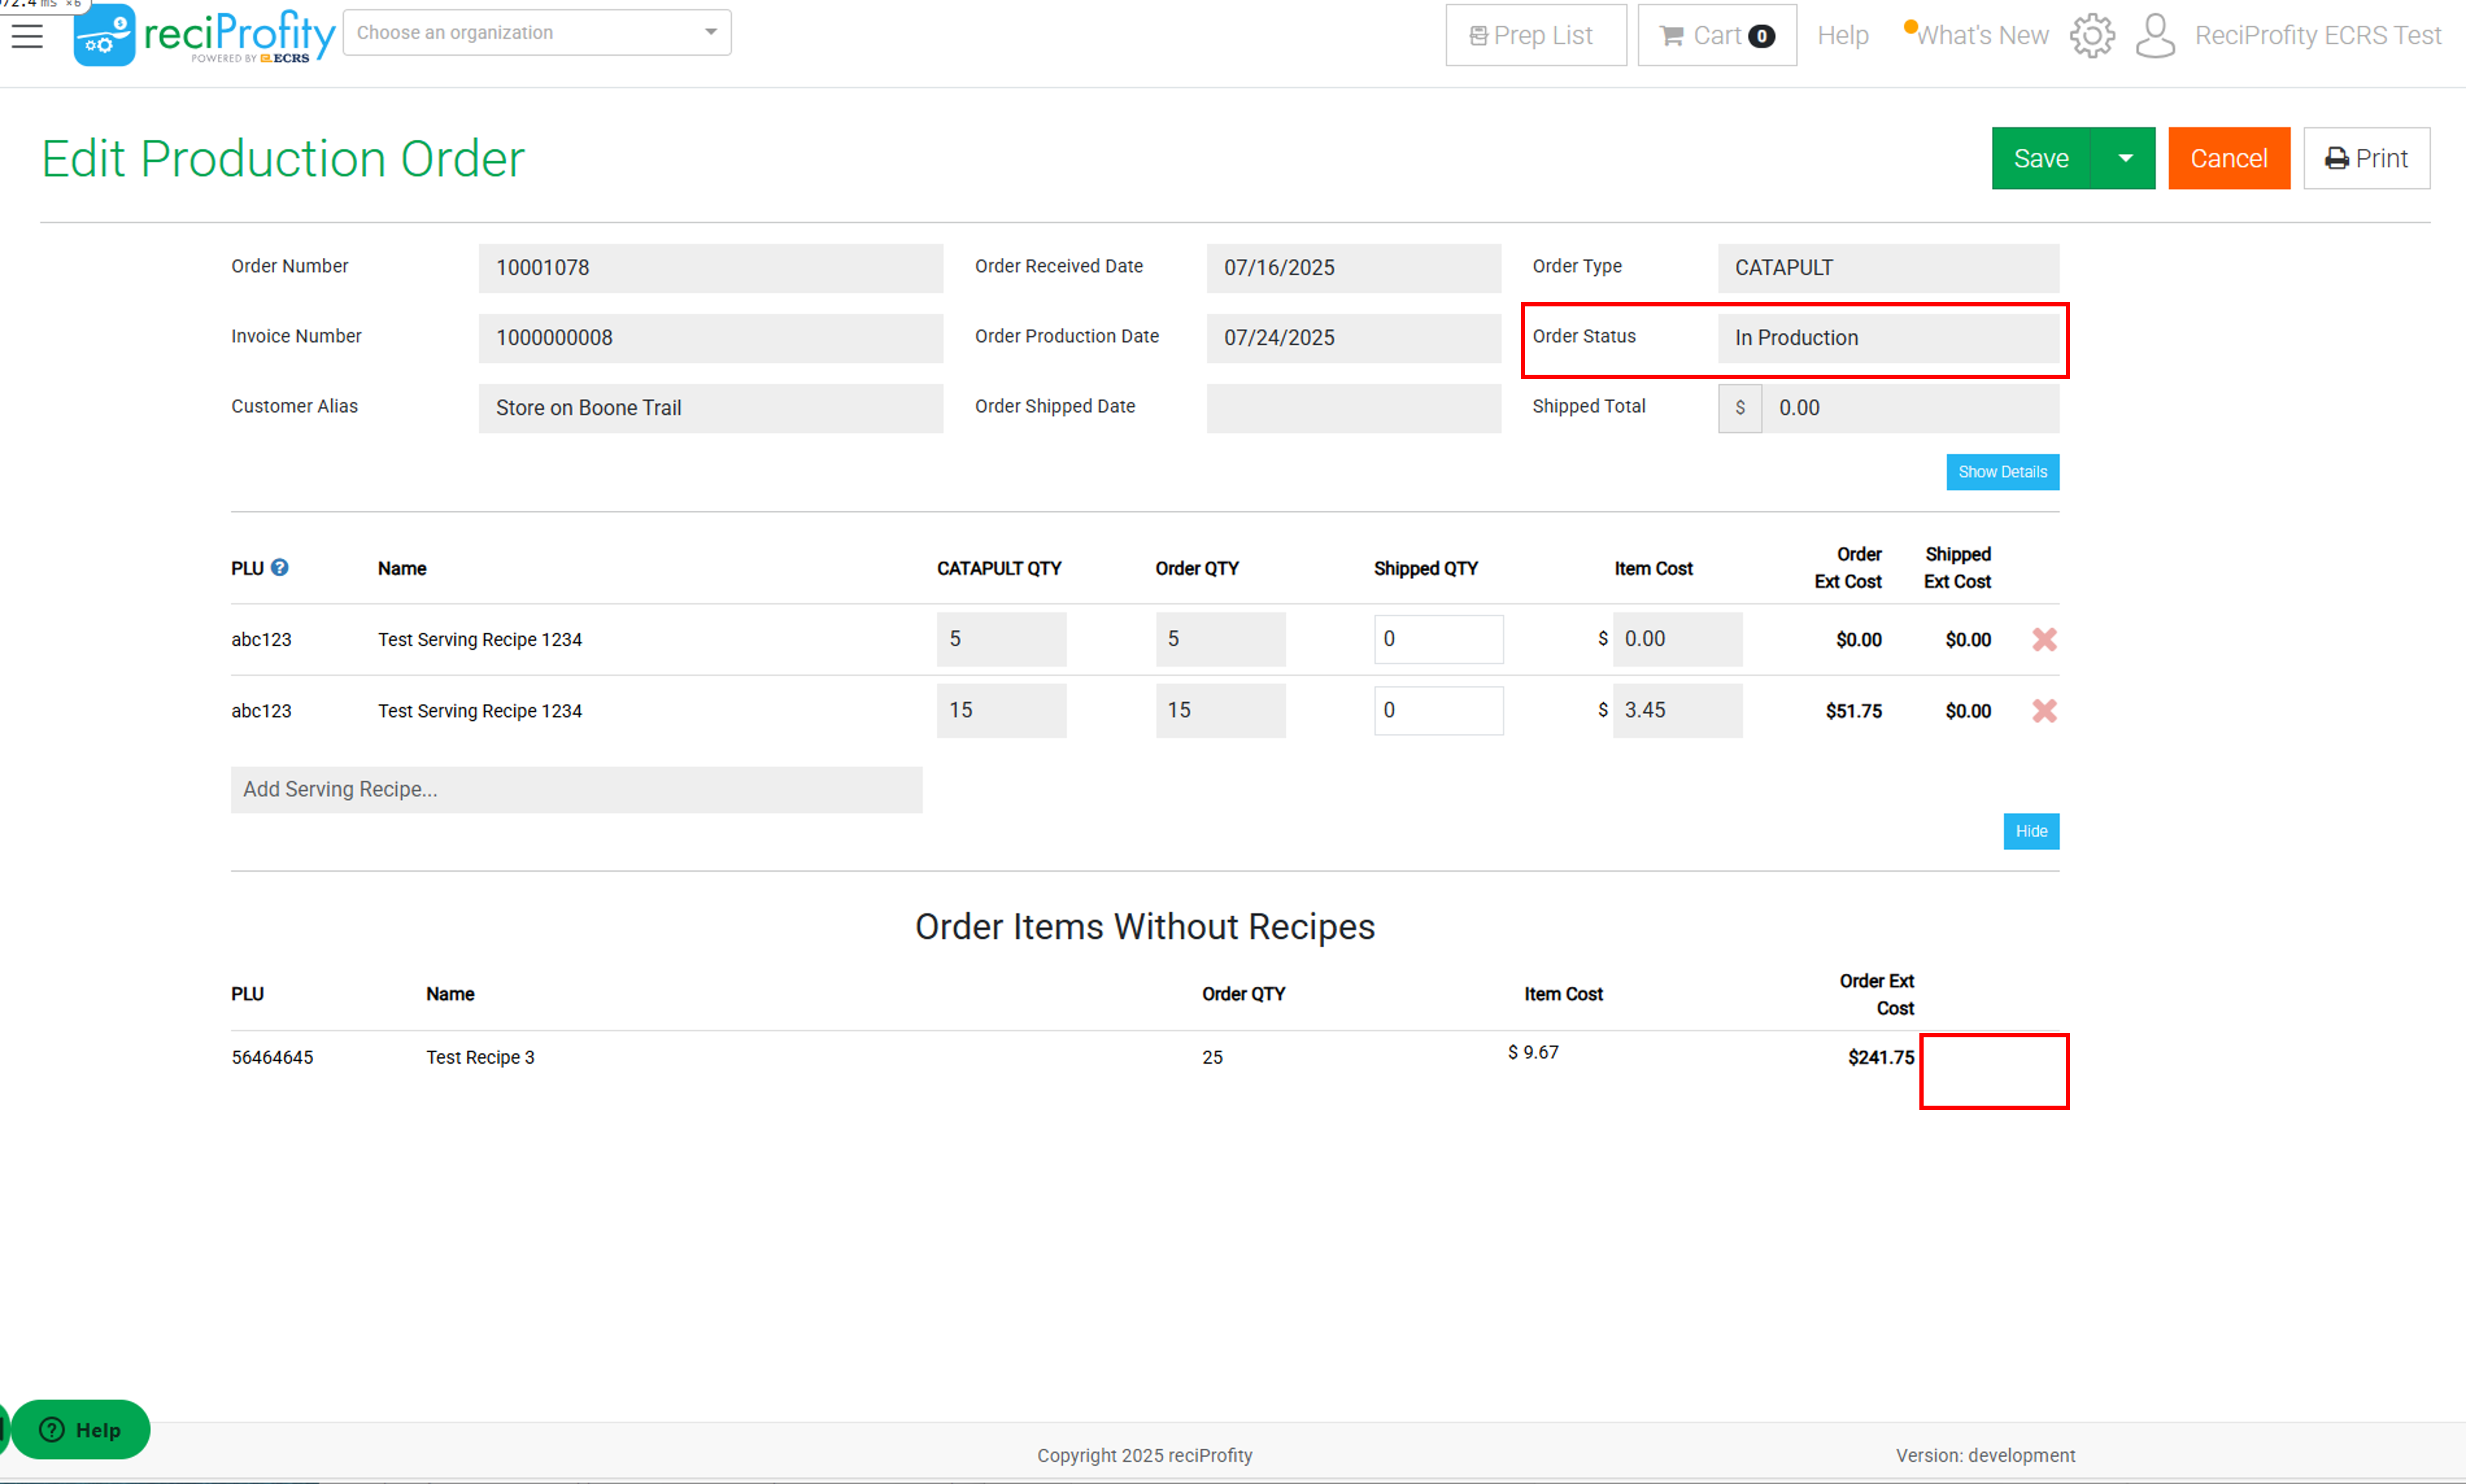Open the Cart with 0 items
2466x1484 pixels.
(x=1717, y=35)
